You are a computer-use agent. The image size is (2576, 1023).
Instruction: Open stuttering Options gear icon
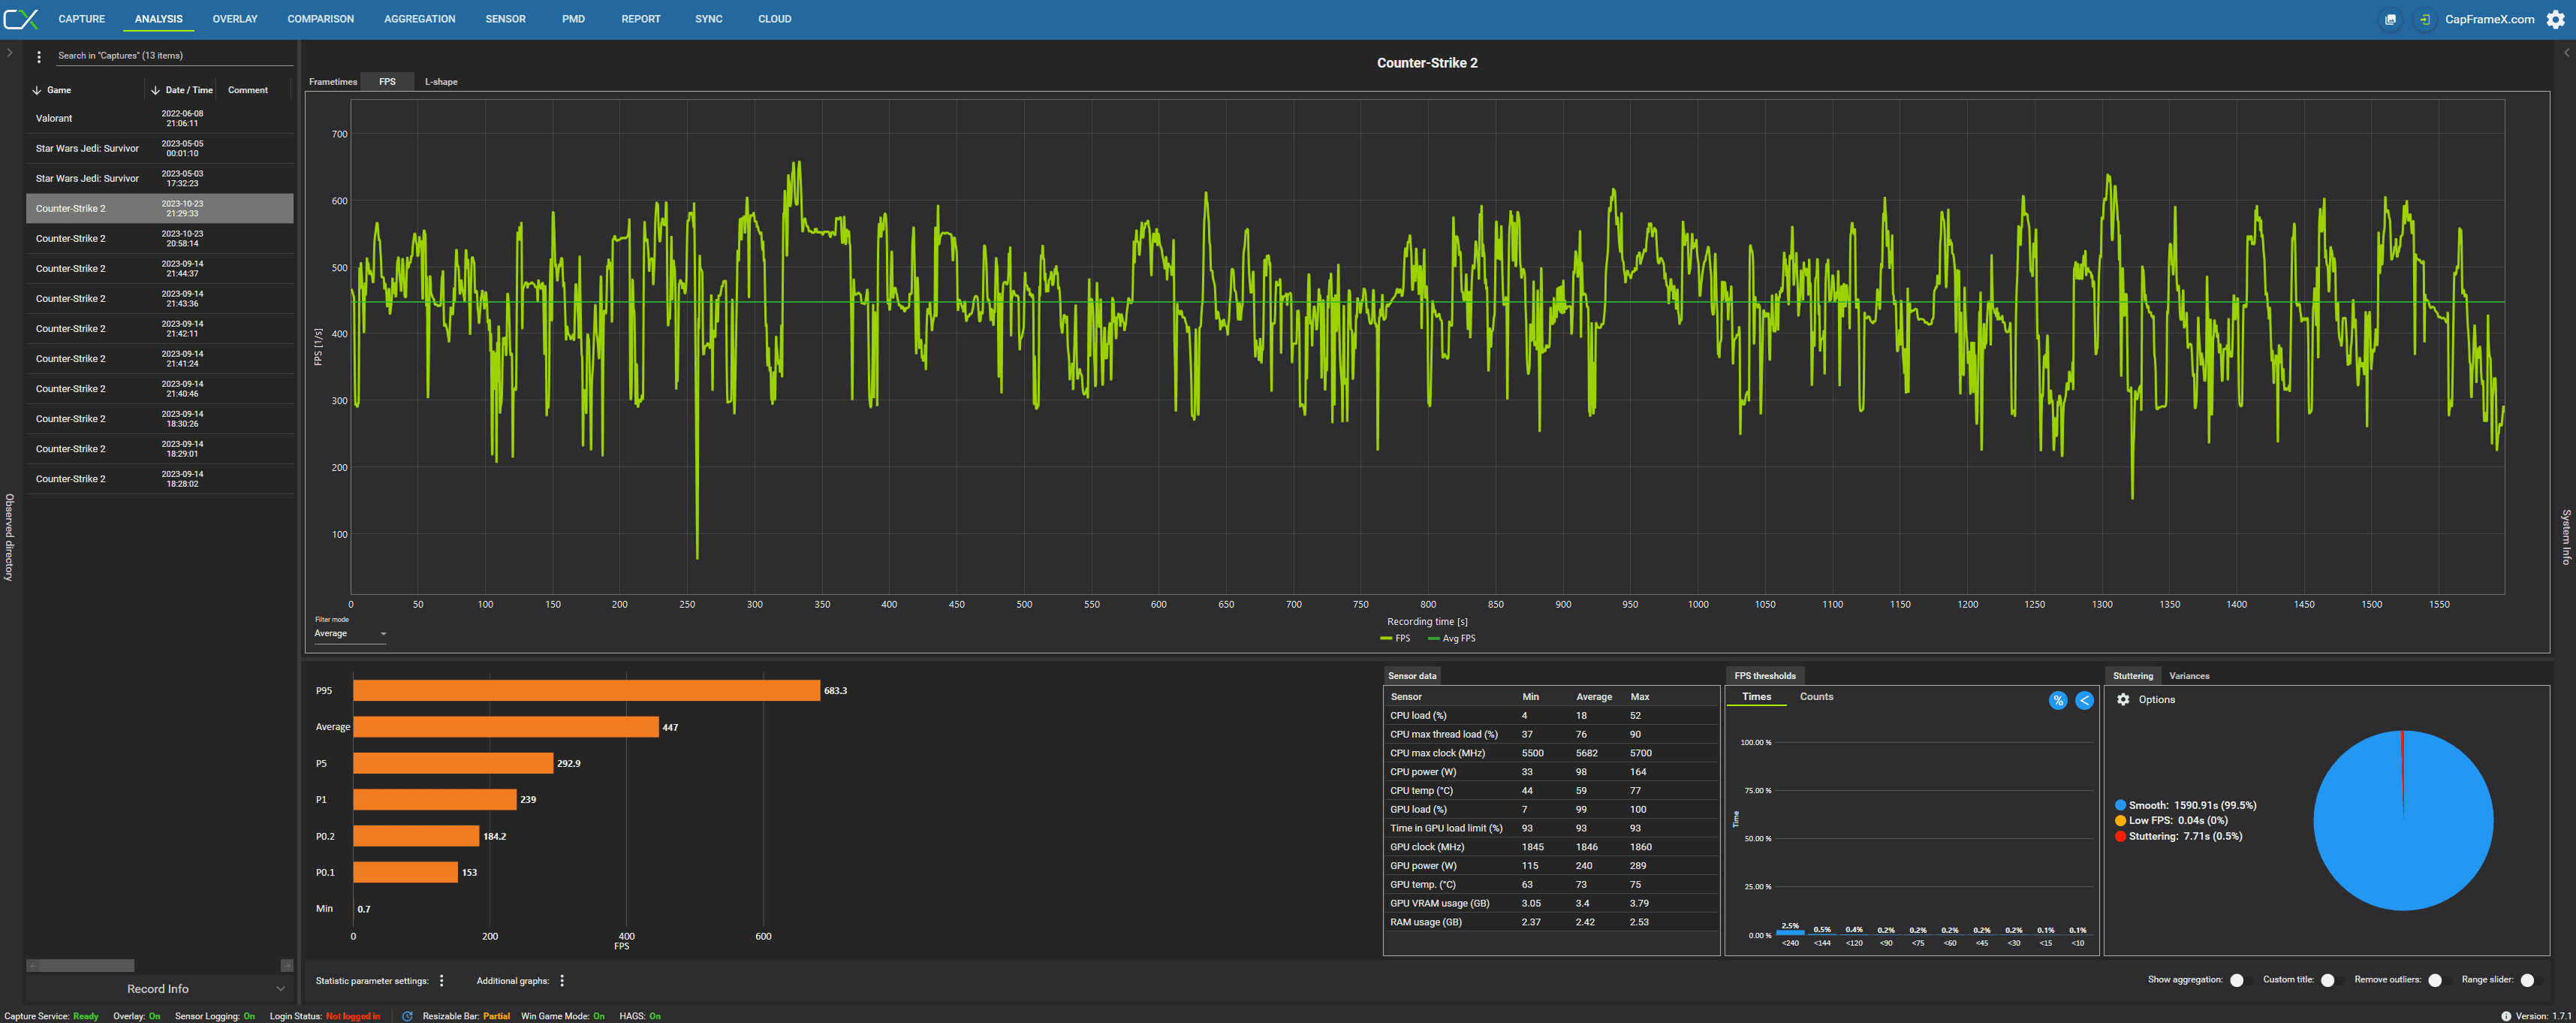coord(2123,699)
